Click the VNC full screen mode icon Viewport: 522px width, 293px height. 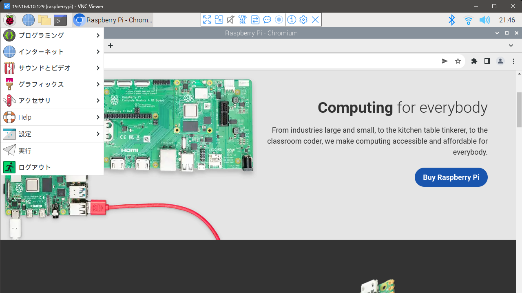(207, 20)
